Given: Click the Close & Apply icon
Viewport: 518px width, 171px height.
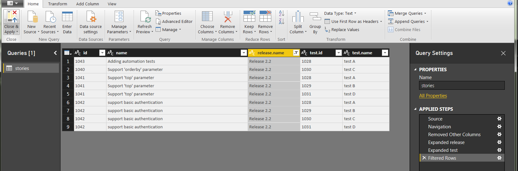Looking at the screenshot, I should point(11,17).
